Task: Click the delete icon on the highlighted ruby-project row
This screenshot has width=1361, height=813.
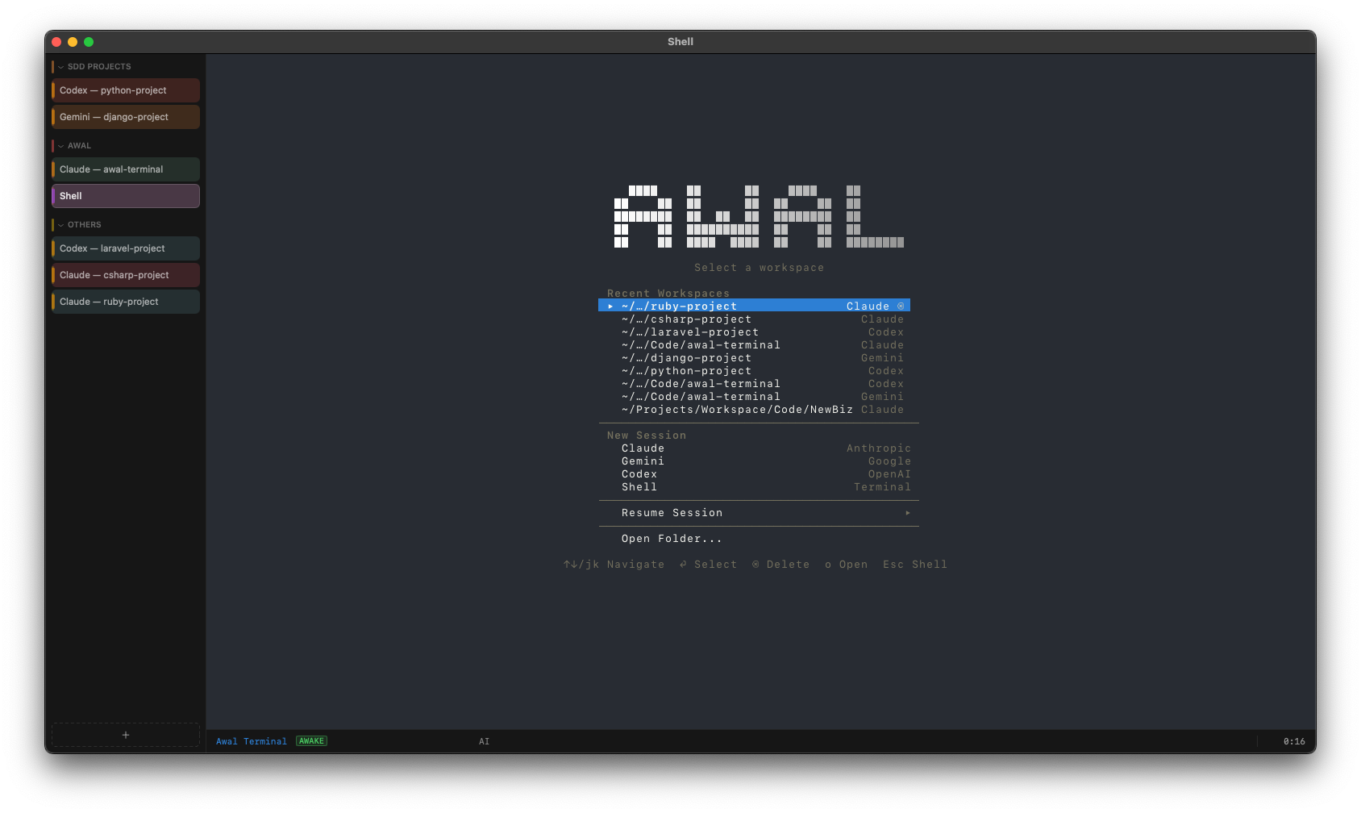Action: pyautogui.click(x=901, y=306)
